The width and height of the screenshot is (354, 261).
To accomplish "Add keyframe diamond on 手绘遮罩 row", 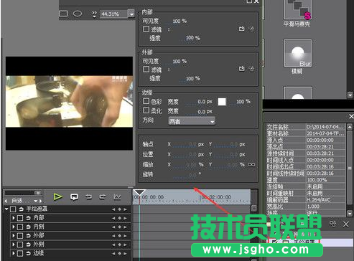I will pyautogui.click(x=119, y=209).
